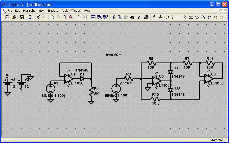
Task: Tile windows with the stacked panes icon
Action: point(93,17)
